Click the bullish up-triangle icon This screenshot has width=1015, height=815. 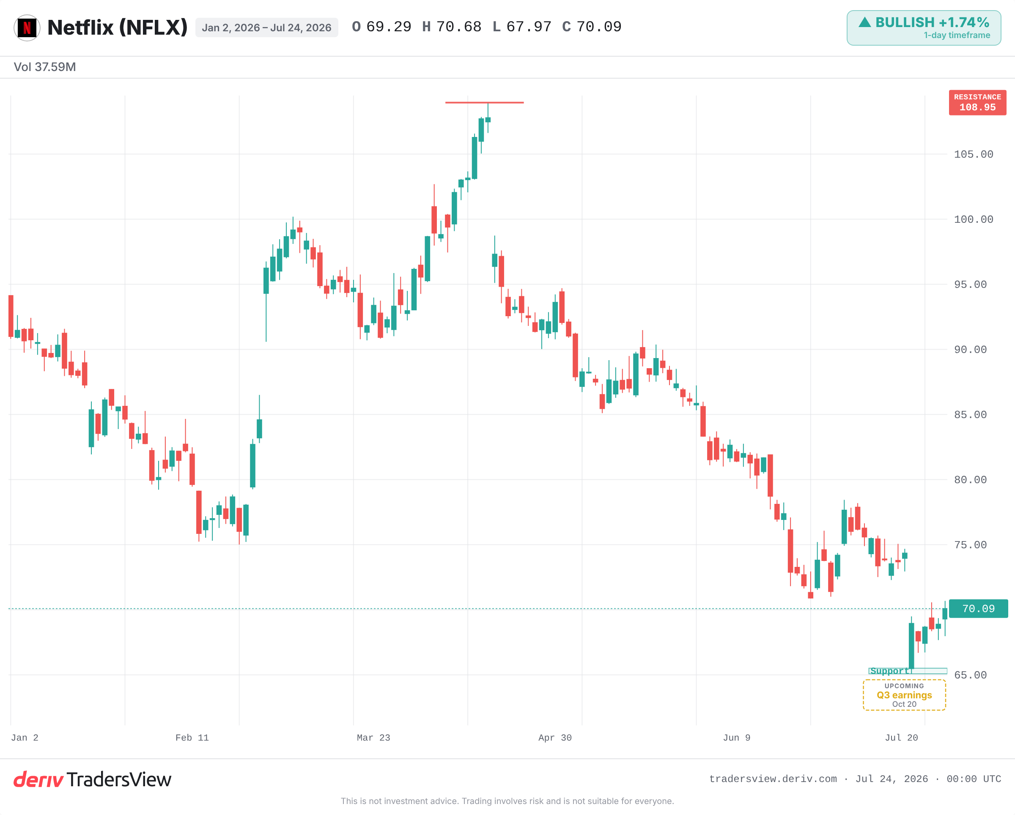point(865,22)
